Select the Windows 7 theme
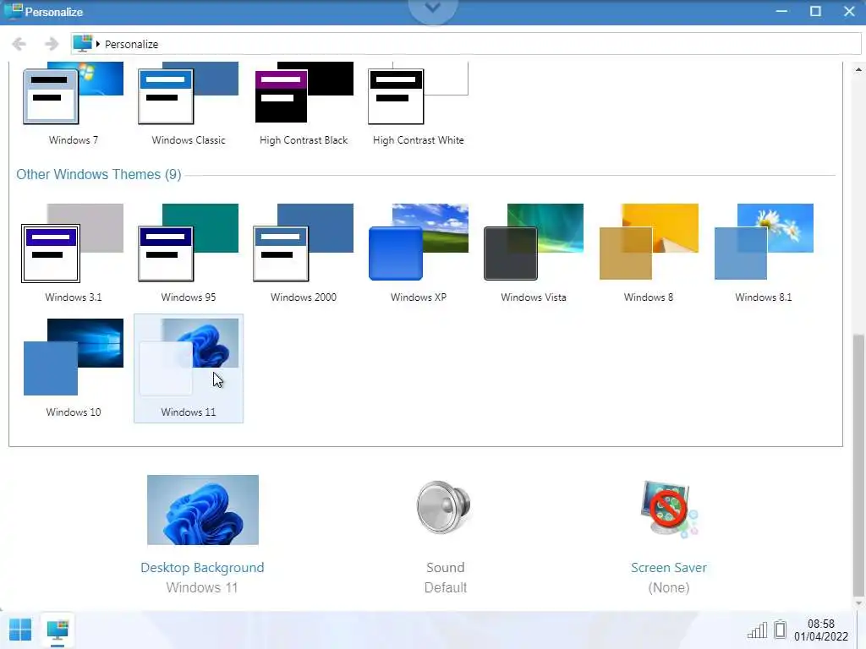866x649 pixels. pos(73,103)
